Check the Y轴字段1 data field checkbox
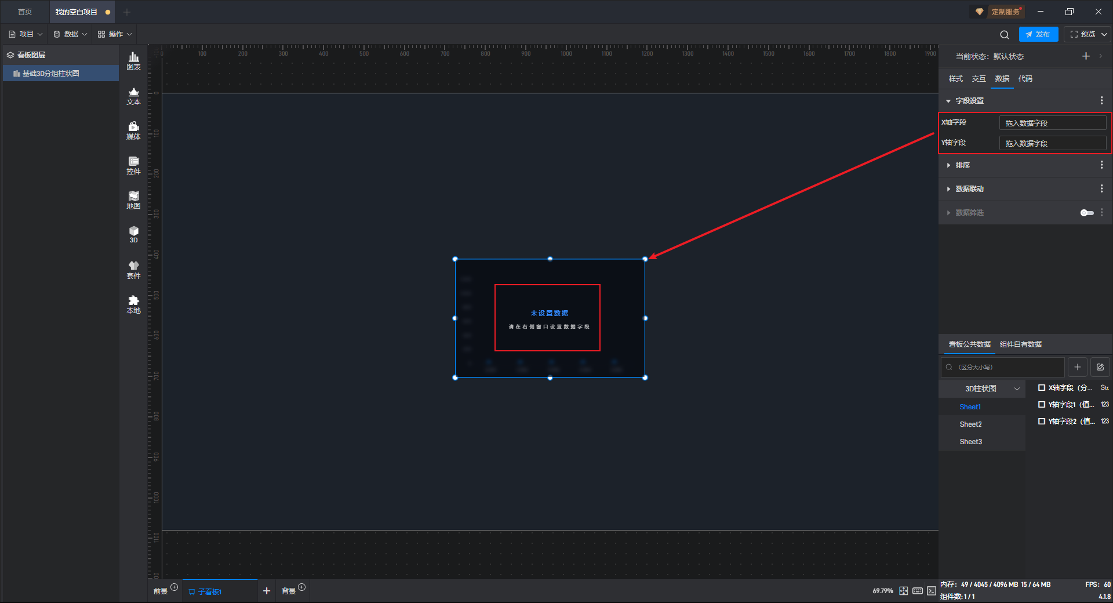 pos(1042,405)
